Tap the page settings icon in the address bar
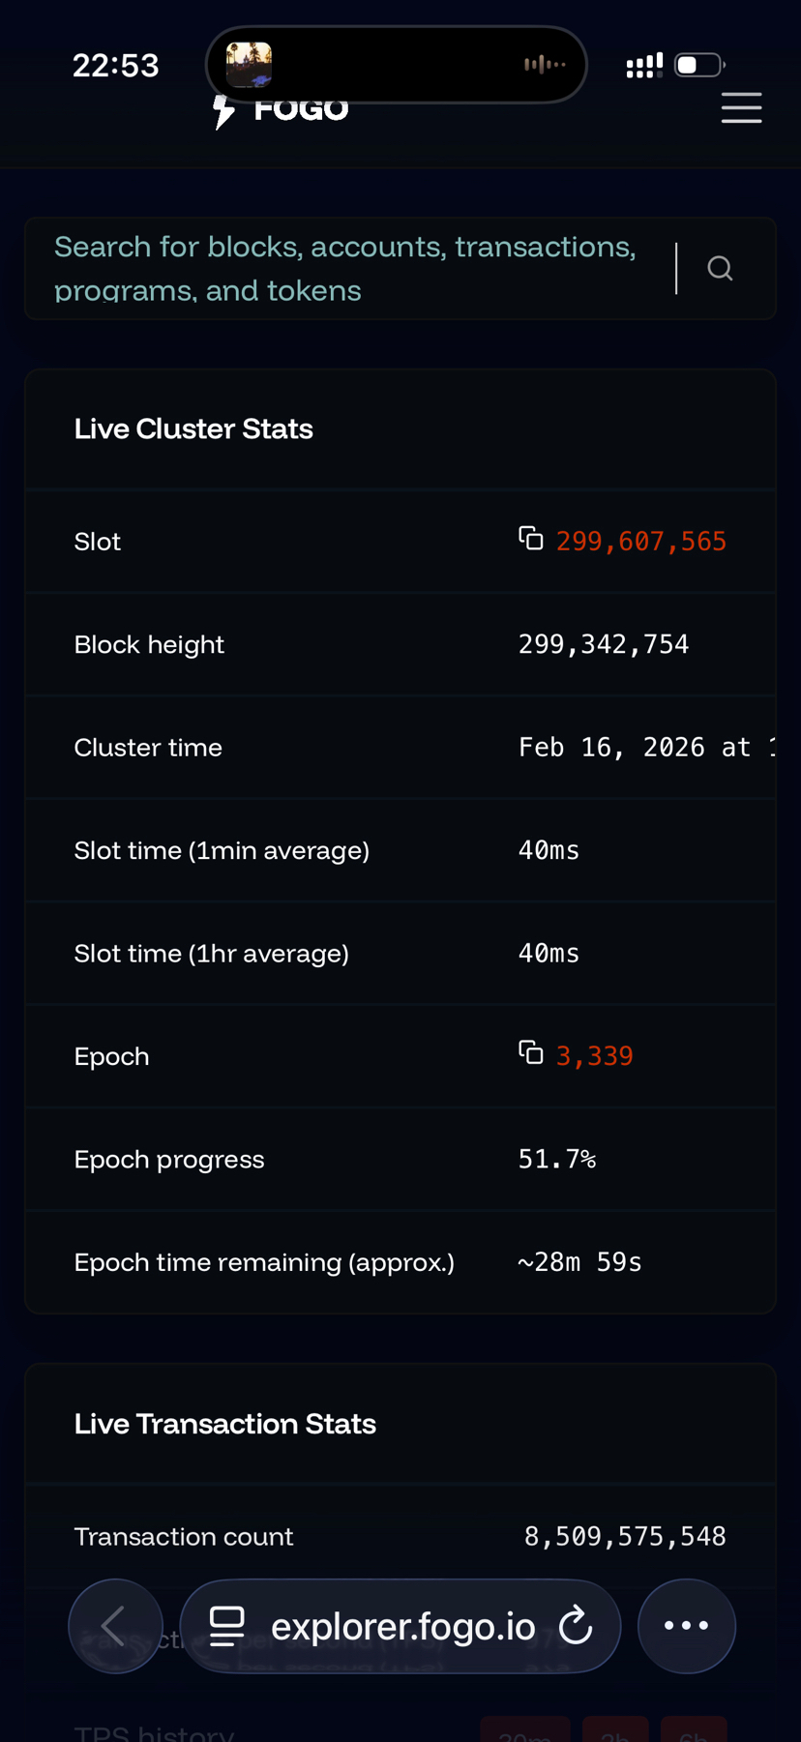 227,1626
